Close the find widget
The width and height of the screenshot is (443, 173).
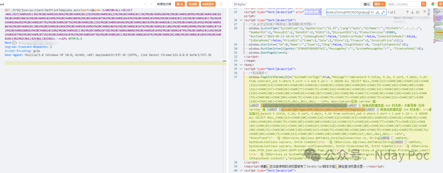coord(425,12)
